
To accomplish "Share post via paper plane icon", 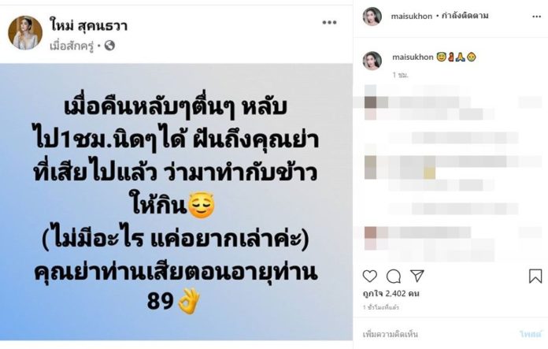I will point(417,276).
